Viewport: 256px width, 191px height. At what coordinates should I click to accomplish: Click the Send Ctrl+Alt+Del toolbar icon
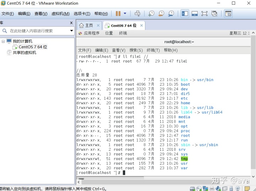(137, 14)
